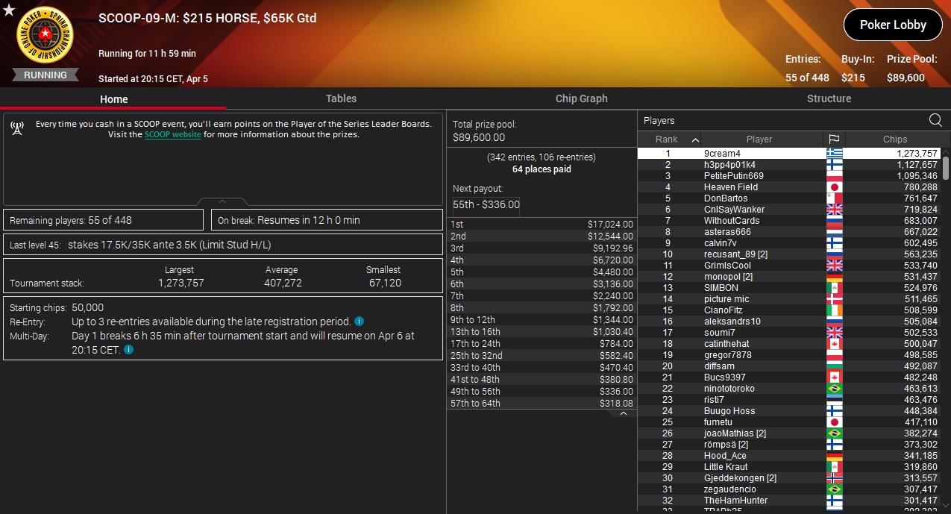Follow the SCOOP website link
The height and width of the screenshot is (514, 951).
(173, 135)
